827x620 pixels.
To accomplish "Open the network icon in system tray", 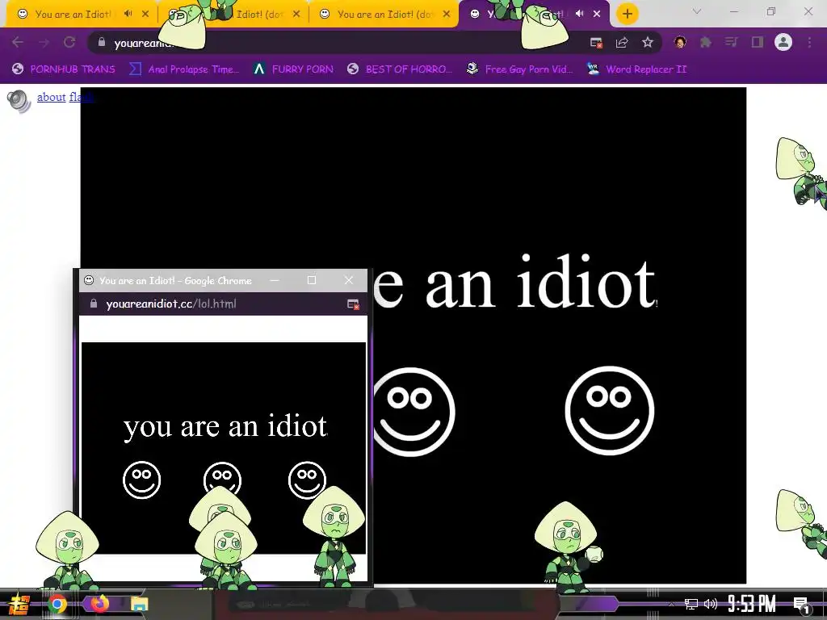I will click(x=691, y=604).
